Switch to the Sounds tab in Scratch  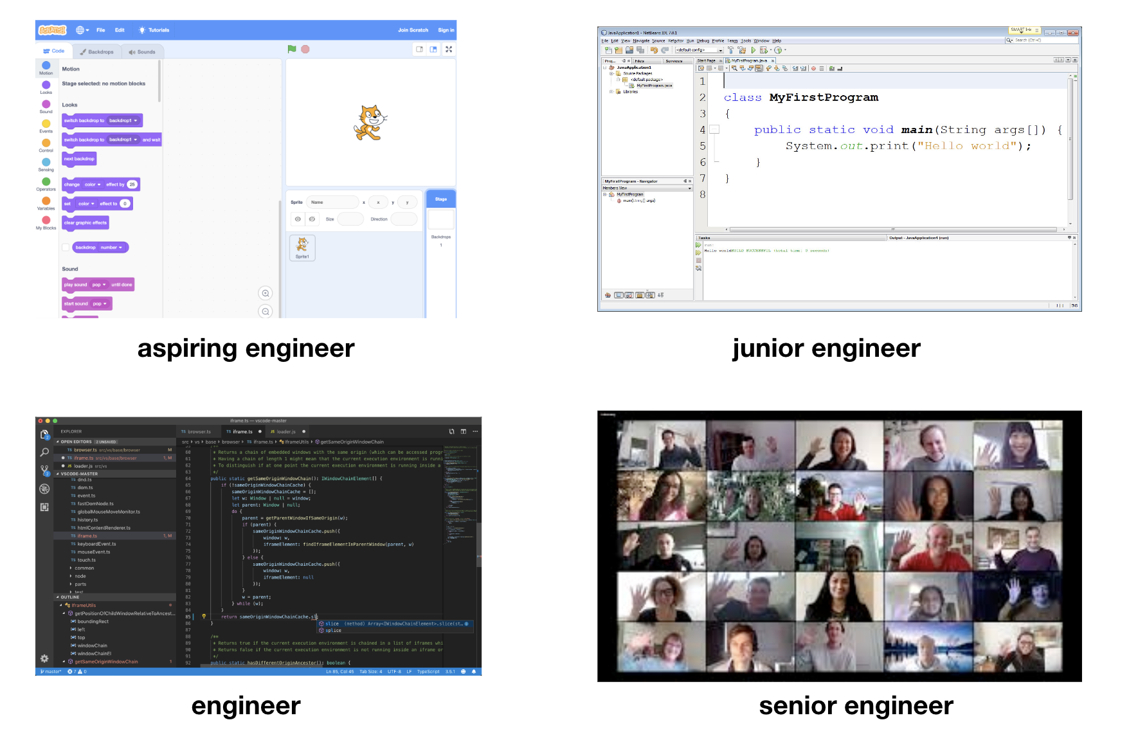coord(142,51)
